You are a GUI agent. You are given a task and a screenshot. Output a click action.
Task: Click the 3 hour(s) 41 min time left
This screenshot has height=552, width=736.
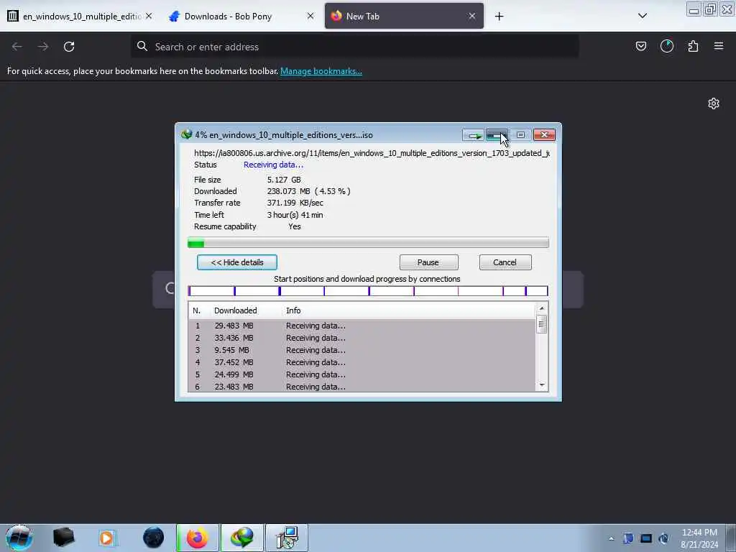click(x=295, y=215)
